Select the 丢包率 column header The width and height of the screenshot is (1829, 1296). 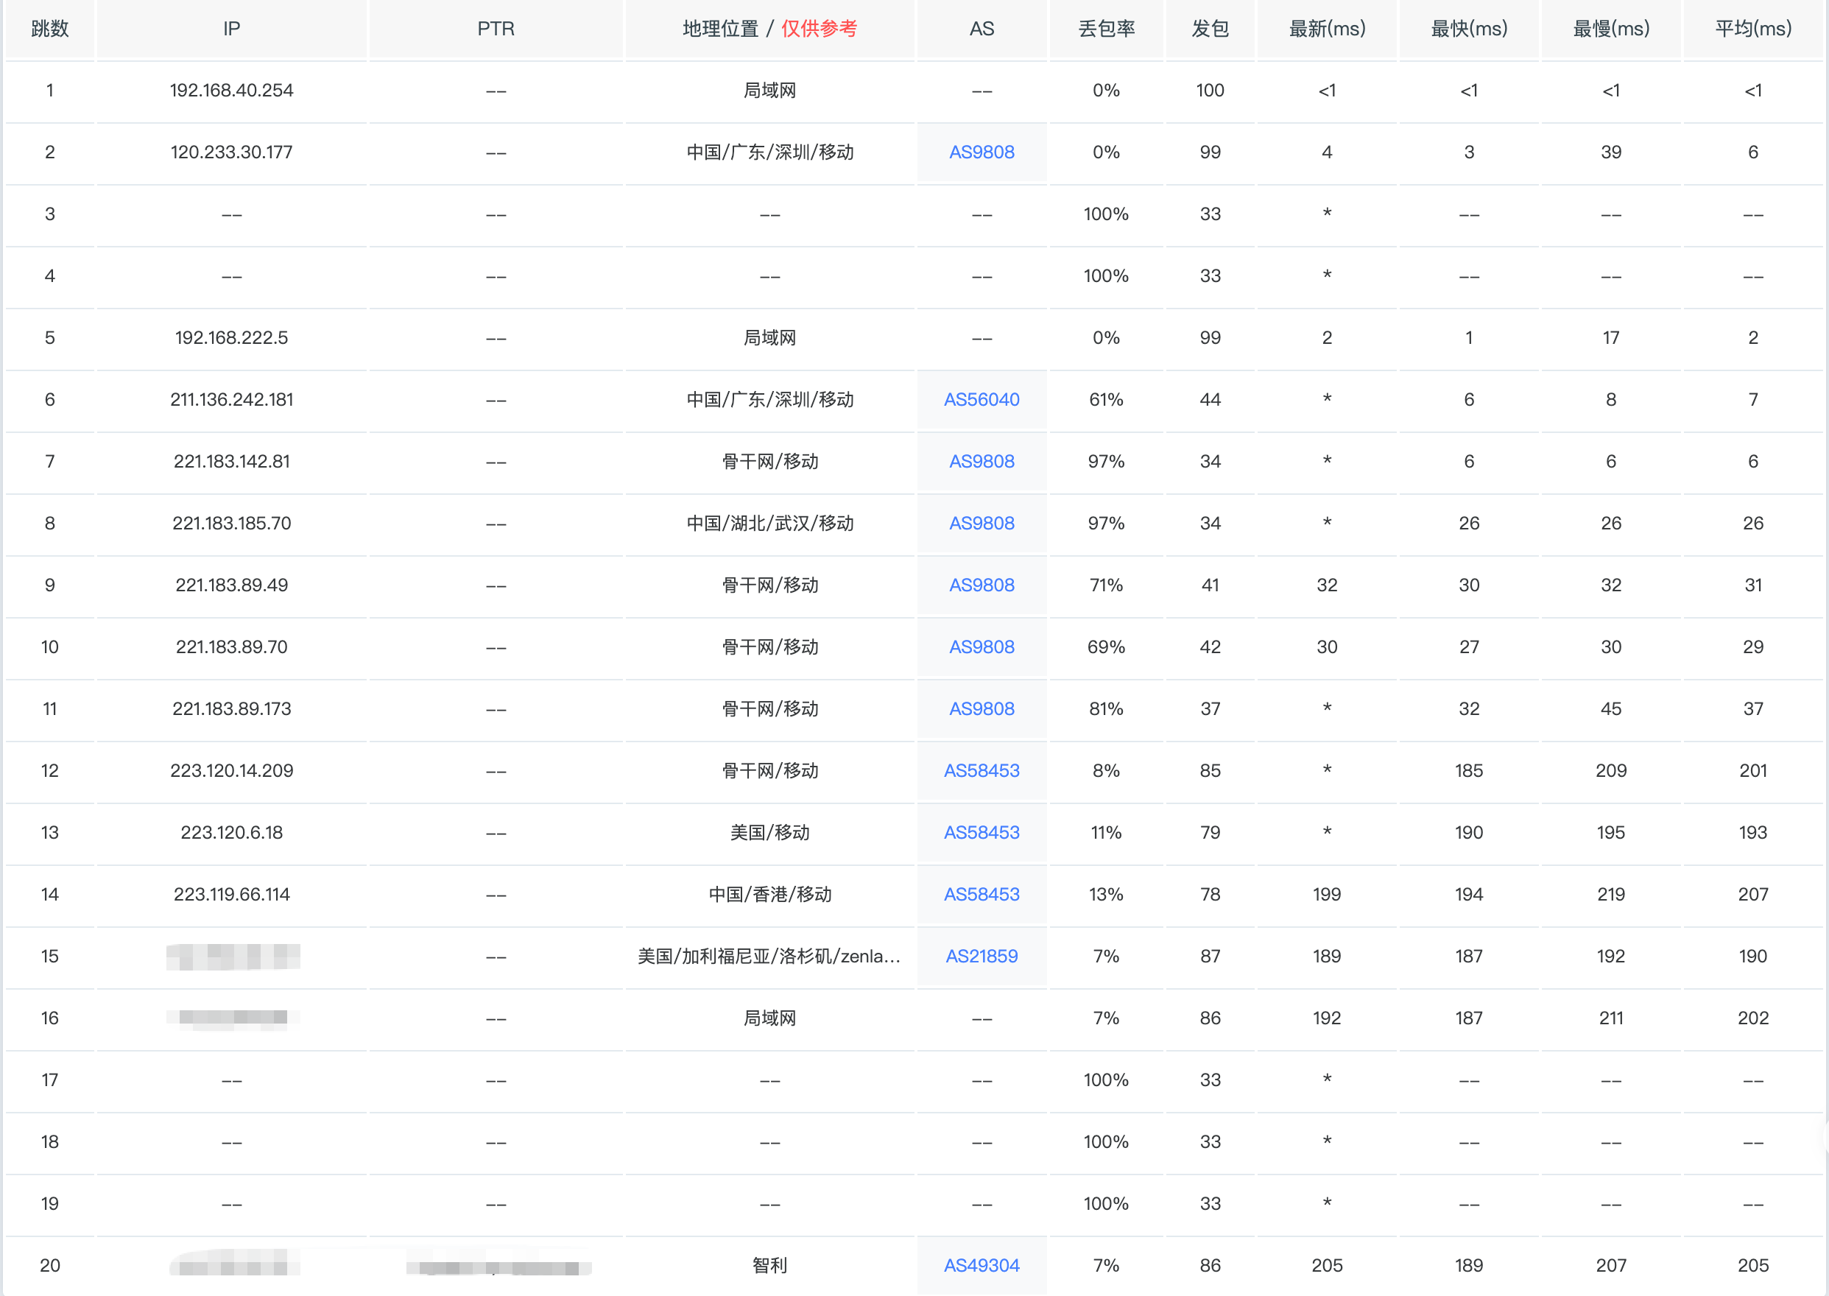1106,29
